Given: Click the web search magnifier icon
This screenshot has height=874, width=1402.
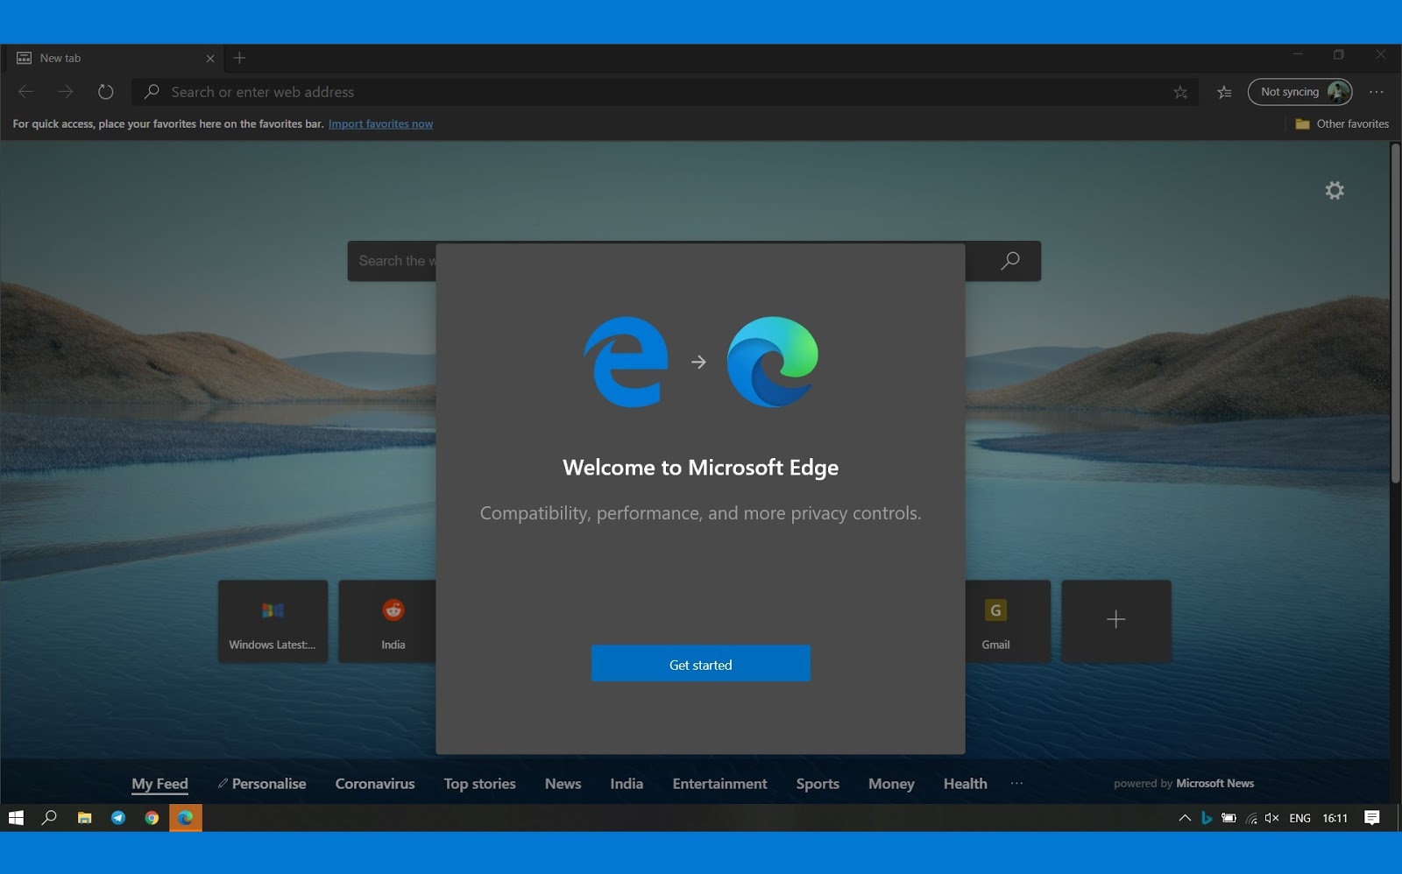Looking at the screenshot, I should (x=1010, y=260).
